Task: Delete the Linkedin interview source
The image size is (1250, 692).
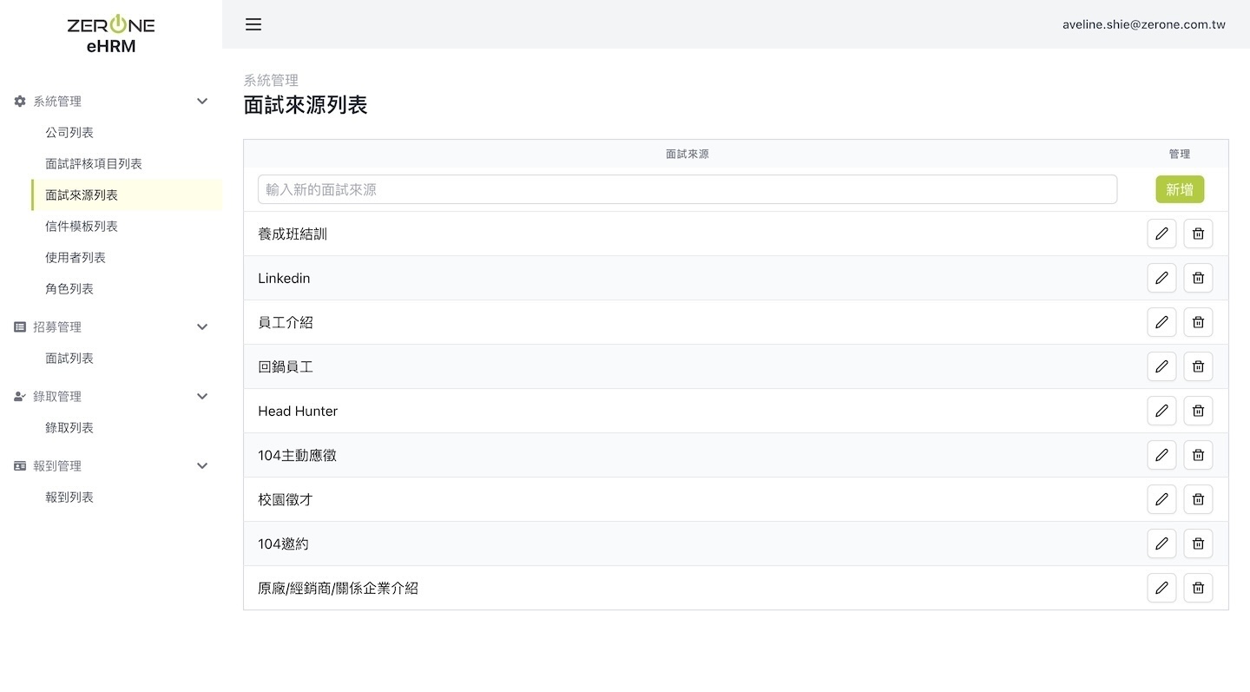Action: [1198, 278]
